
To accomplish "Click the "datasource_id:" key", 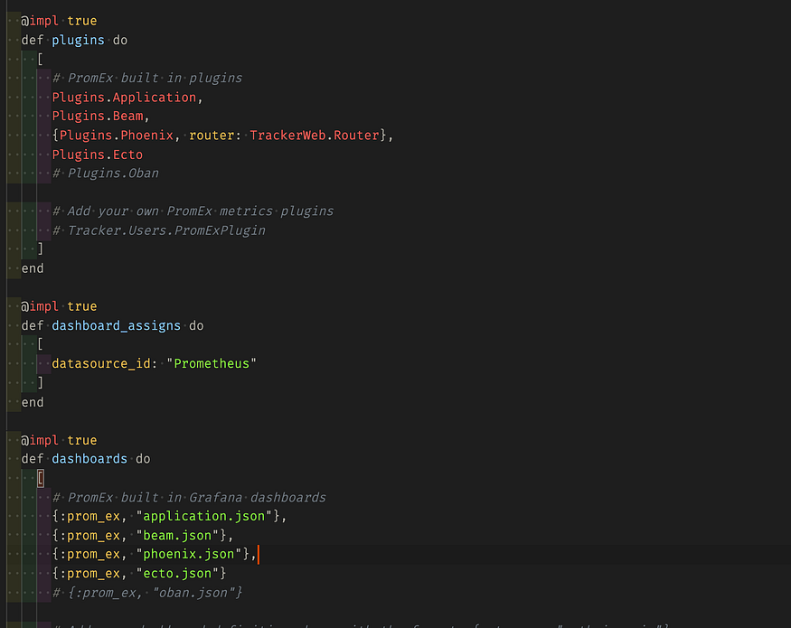I will click(x=105, y=363).
